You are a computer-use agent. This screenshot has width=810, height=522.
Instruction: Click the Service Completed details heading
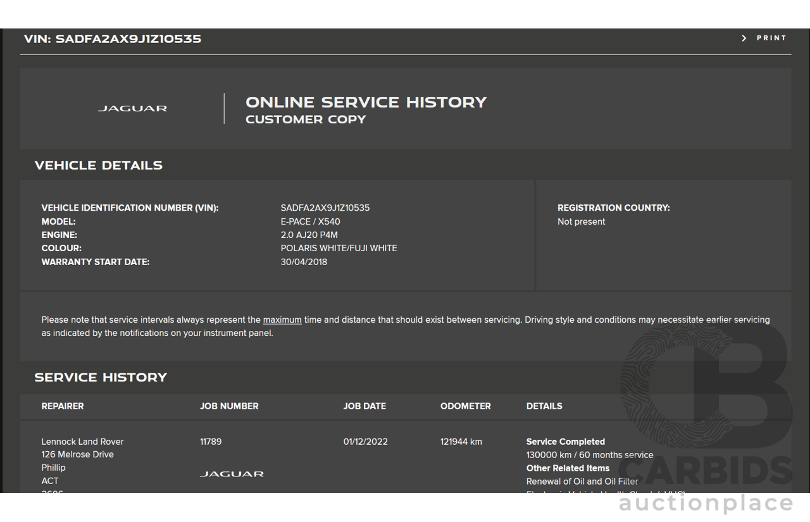click(565, 442)
